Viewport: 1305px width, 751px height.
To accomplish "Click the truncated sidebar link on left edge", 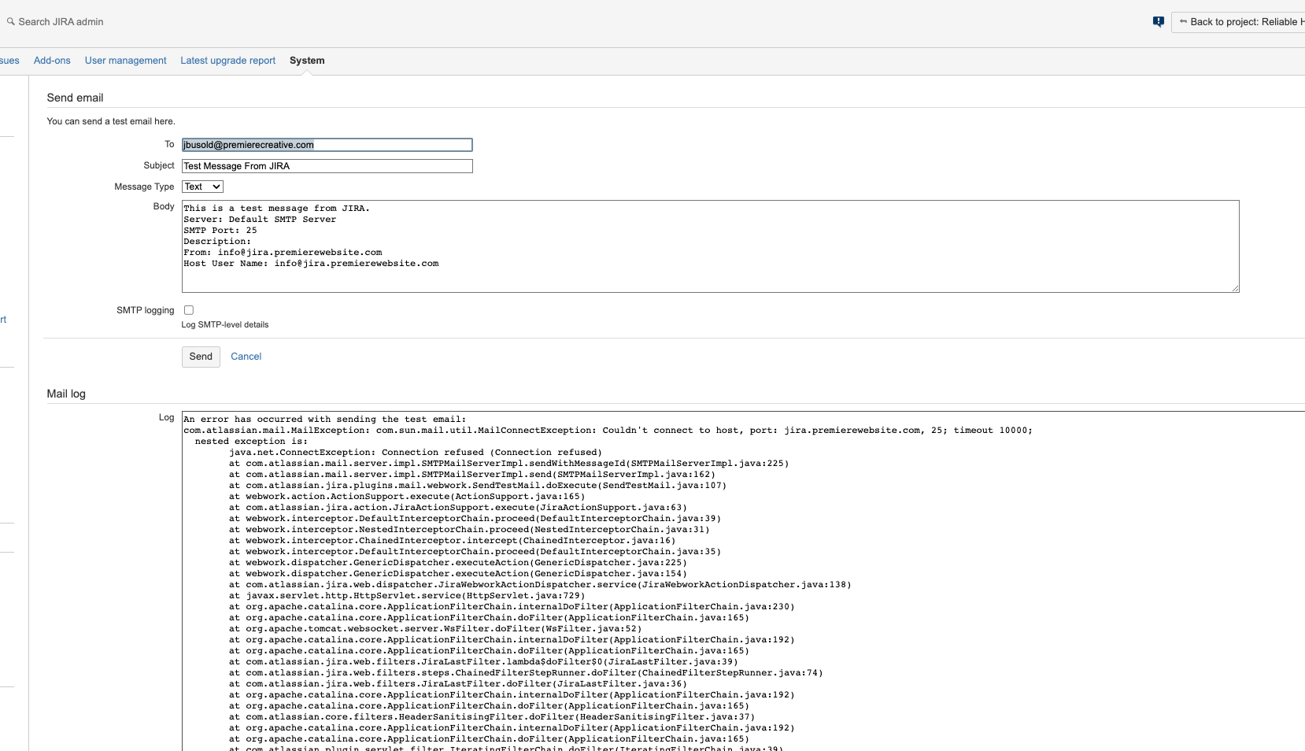I will pyautogui.click(x=3, y=320).
